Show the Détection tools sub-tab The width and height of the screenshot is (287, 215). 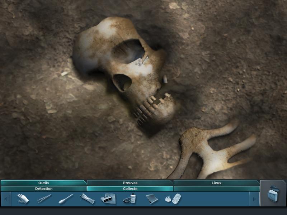coord(43,189)
